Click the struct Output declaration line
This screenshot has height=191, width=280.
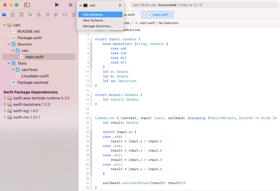pyautogui.click(x=119, y=95)
